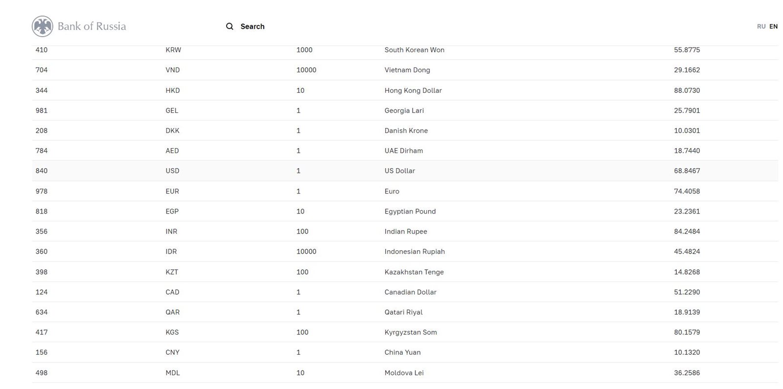
Task: Switch site language to RU
Action: tap(761, 26)
